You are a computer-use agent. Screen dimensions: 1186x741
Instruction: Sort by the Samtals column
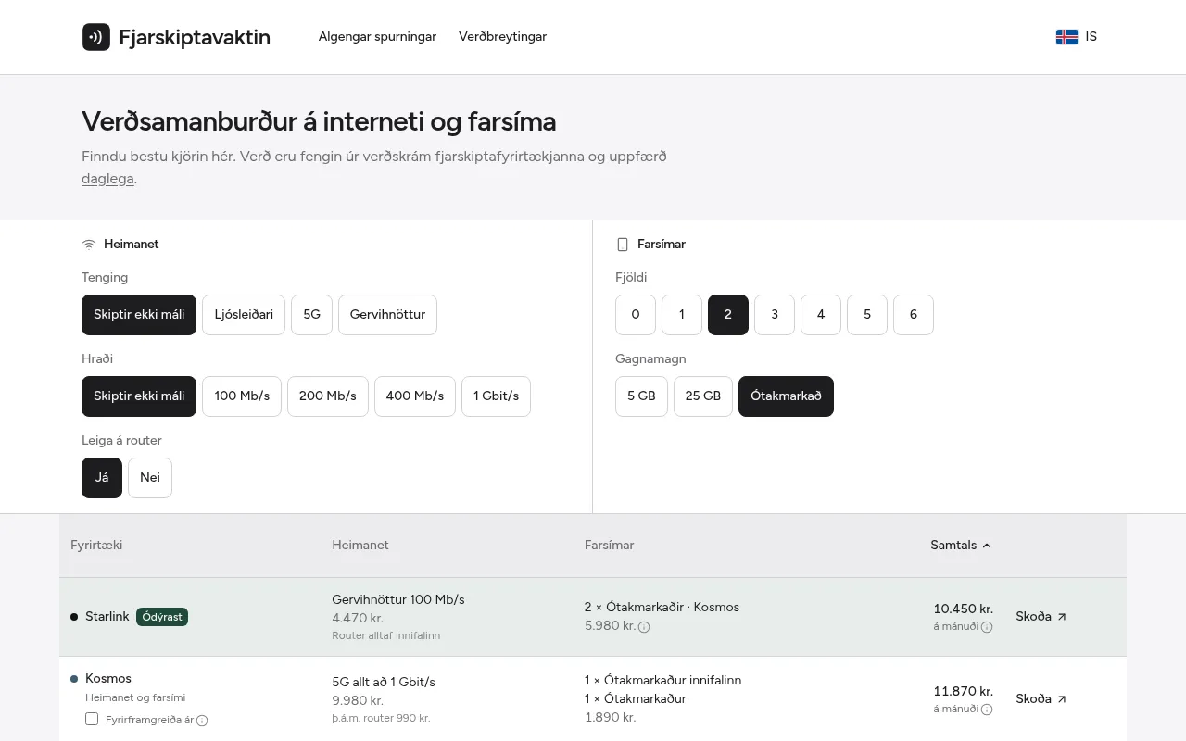[x=961, y=546]
